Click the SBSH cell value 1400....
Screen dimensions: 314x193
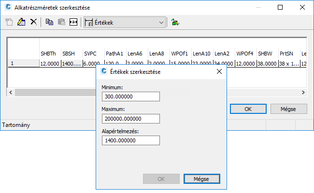click(71, 64)
